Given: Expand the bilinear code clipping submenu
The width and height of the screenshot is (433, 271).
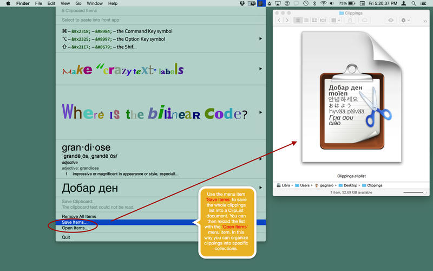Looking at the screenshot, I should (260, 113).
